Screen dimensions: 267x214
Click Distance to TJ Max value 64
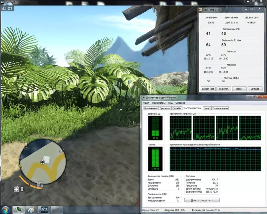coord(208,45)
